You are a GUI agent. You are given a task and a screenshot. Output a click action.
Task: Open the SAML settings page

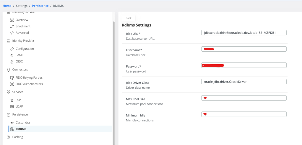pyautogui.click(x=19, y=55)
